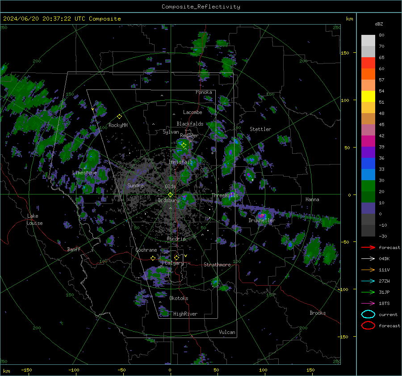402x376 pixels.
Task: Select the Okotoks label
Action: (x=179, y=298)
